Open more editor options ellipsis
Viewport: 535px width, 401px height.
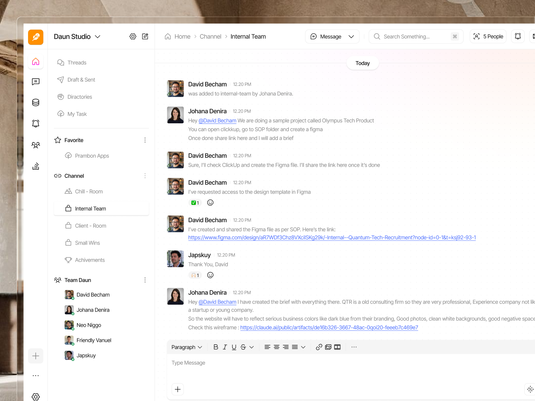tap(354, 347)
